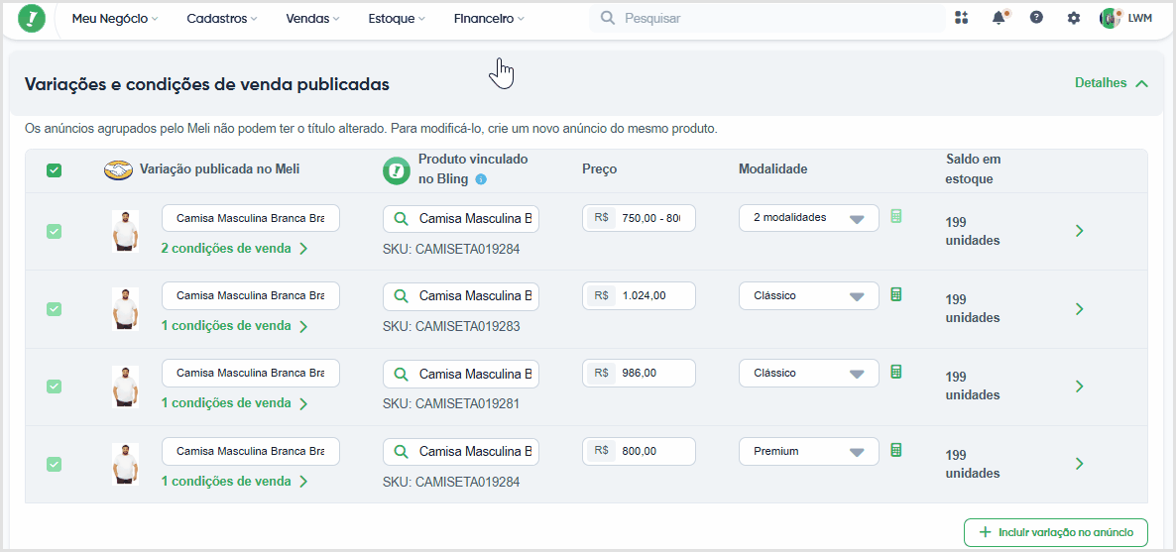Image resolution: width=1176 pixels, height=552 pixels.
Task: Click magnifier in product field of SKU CAMISETA019281
Action: 402,374
